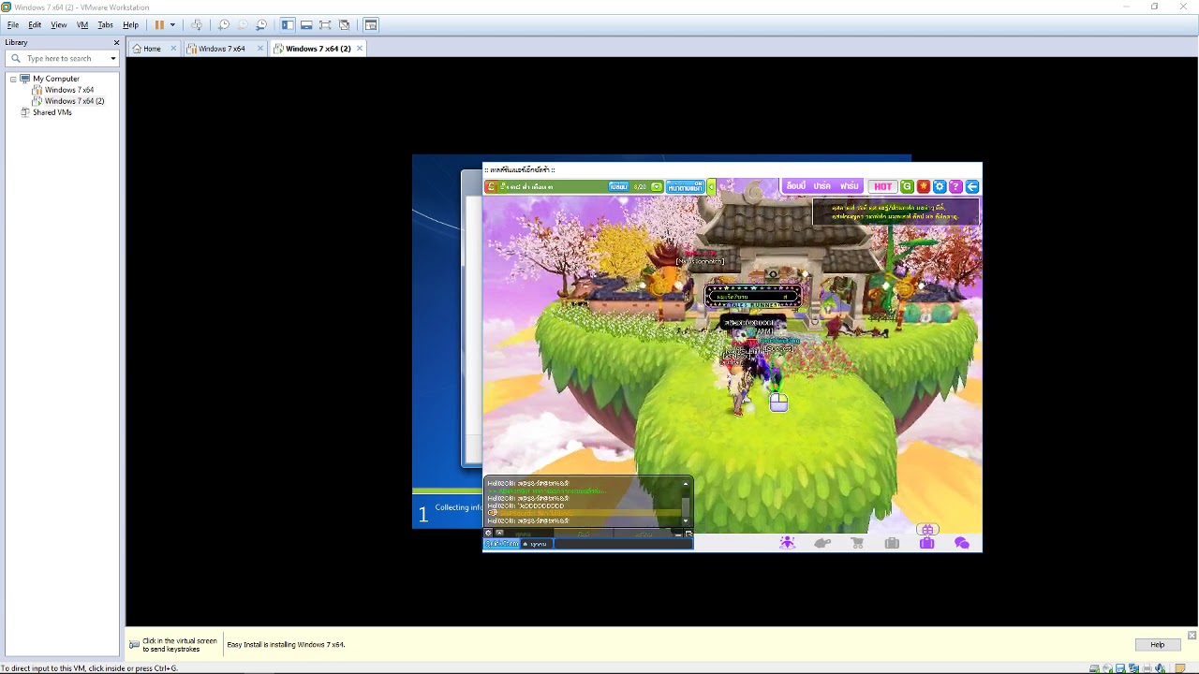Open the Edit menu
1199x674 pixels.
[x=35, y=25]
